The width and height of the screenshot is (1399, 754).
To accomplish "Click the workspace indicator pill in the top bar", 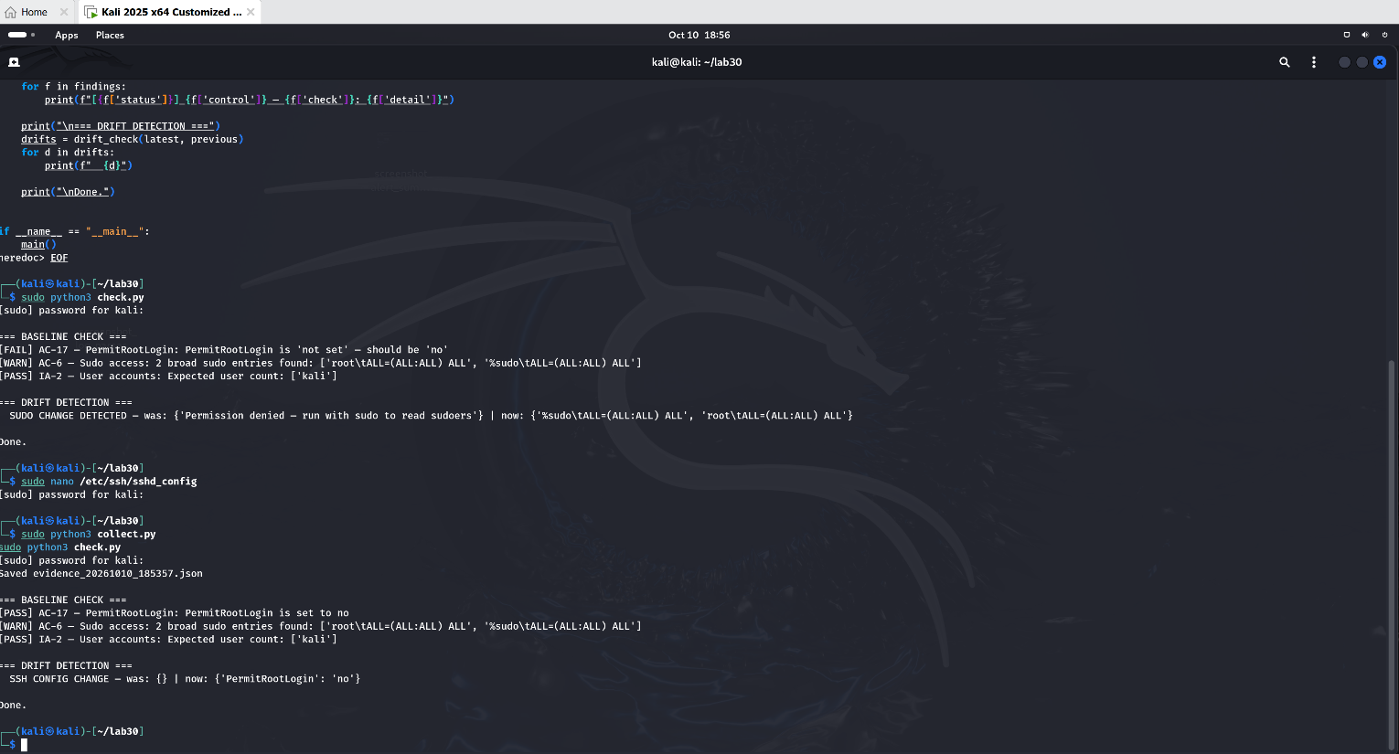I will point(17,35).
